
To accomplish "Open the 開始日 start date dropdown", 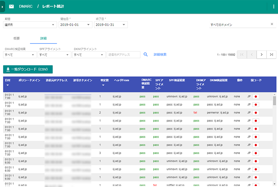I will (x=75, y=25).
